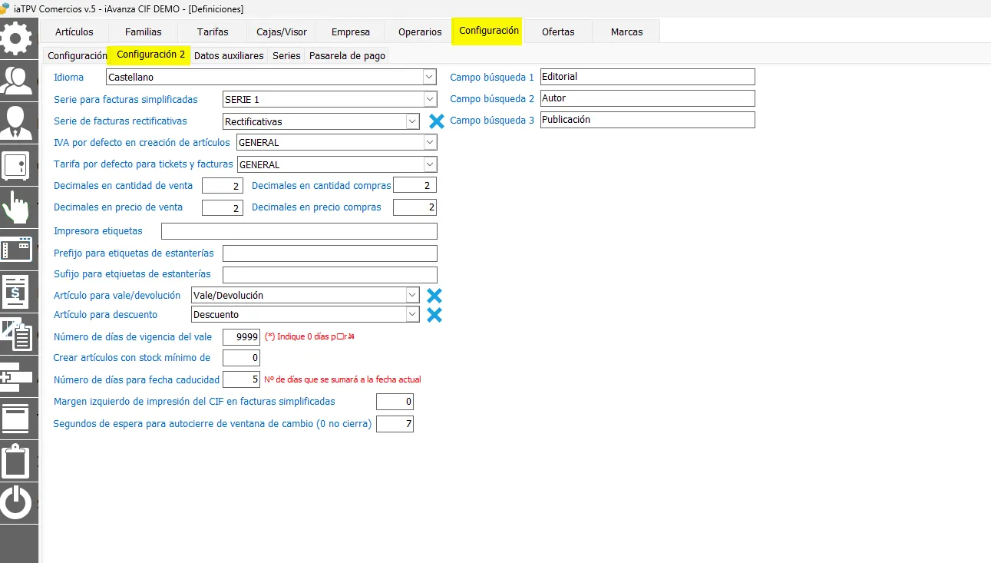Click the single clipboard sidebar icon
This screenshot has height=563, width=991.
pyautogui.click(x=17, y=460)
